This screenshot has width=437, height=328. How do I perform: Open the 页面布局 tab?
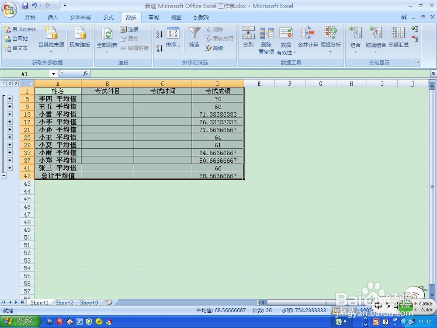coord(80,17)
